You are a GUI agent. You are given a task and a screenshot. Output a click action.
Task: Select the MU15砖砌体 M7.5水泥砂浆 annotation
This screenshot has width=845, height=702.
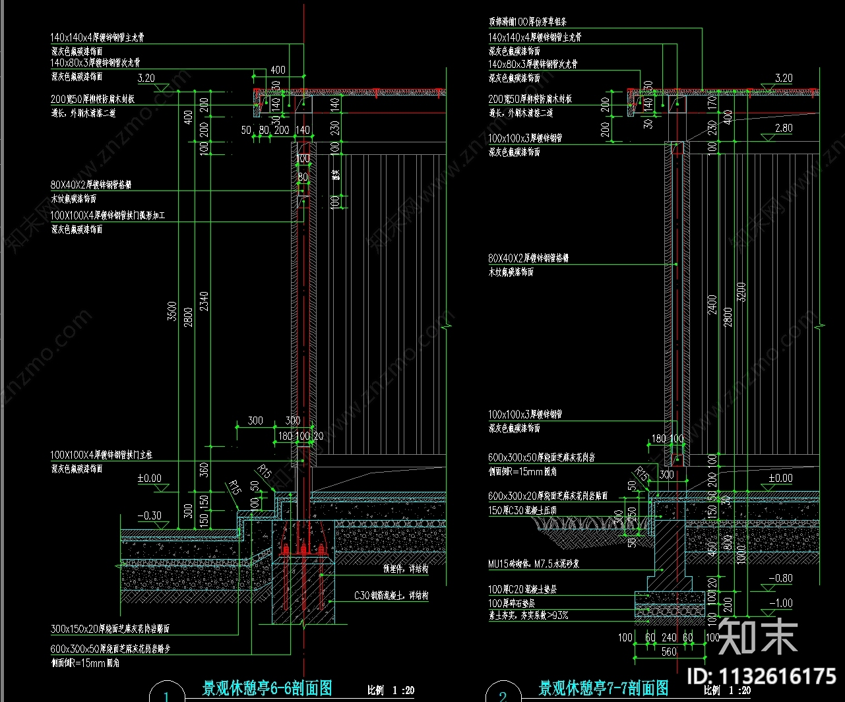coord(534,564)
